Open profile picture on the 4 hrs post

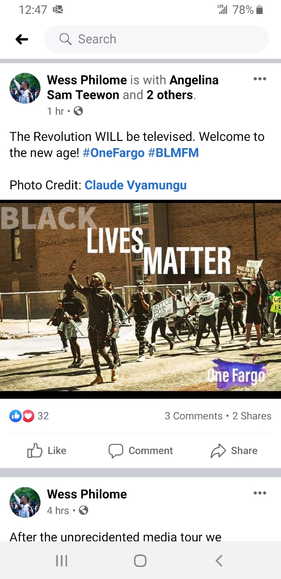pyautogui.click(x=25, y=502)
